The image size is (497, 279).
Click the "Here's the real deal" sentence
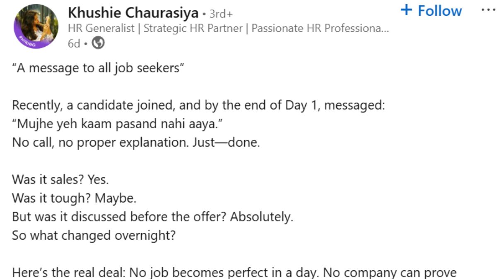coord(234,273)
